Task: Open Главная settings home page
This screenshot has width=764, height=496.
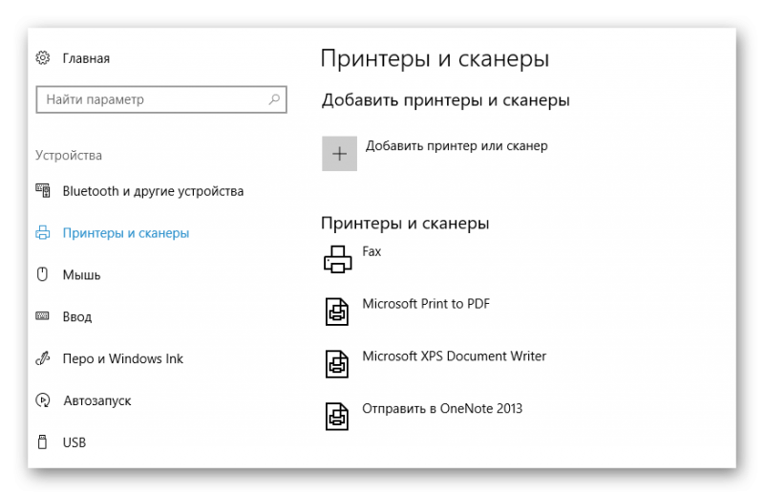Action: (86, 58)
